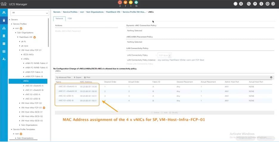Collapse Sub-Organizations node under root

pos(16,33)
